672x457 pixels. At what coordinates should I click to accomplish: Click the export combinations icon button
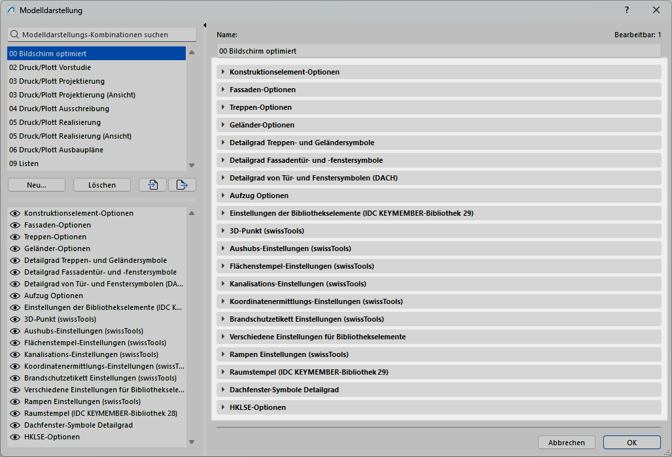(182, 185)
